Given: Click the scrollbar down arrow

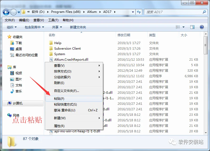Looking at the screenshot, I should tap(206, 133).
